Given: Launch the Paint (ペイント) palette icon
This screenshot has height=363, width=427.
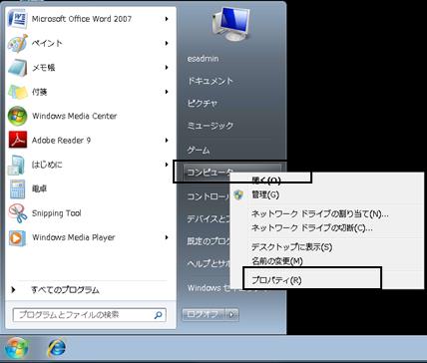Looking at the screenshot, I should click(17, 43).
